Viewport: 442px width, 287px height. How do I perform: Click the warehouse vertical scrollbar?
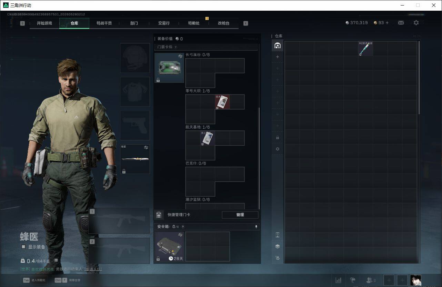point(419,78)
